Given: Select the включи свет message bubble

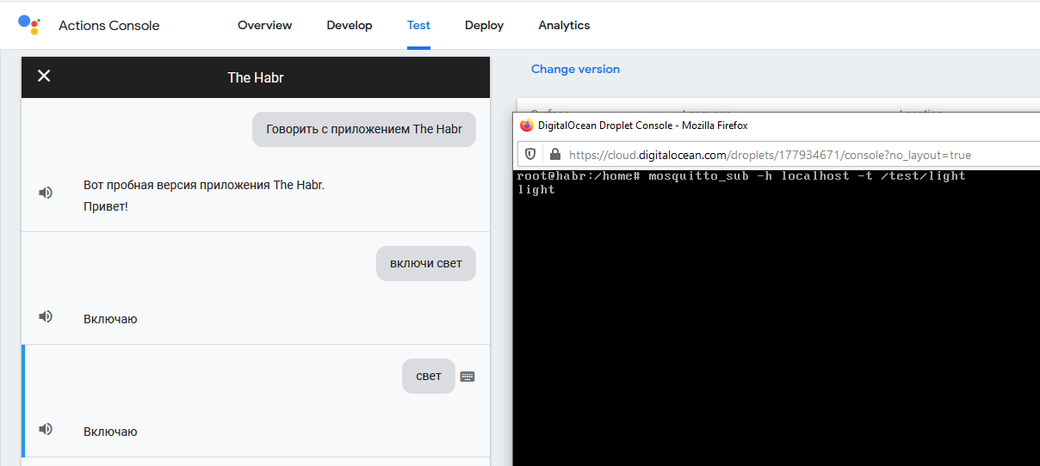Looking at the screenshot, I should [x=426, y=263].
